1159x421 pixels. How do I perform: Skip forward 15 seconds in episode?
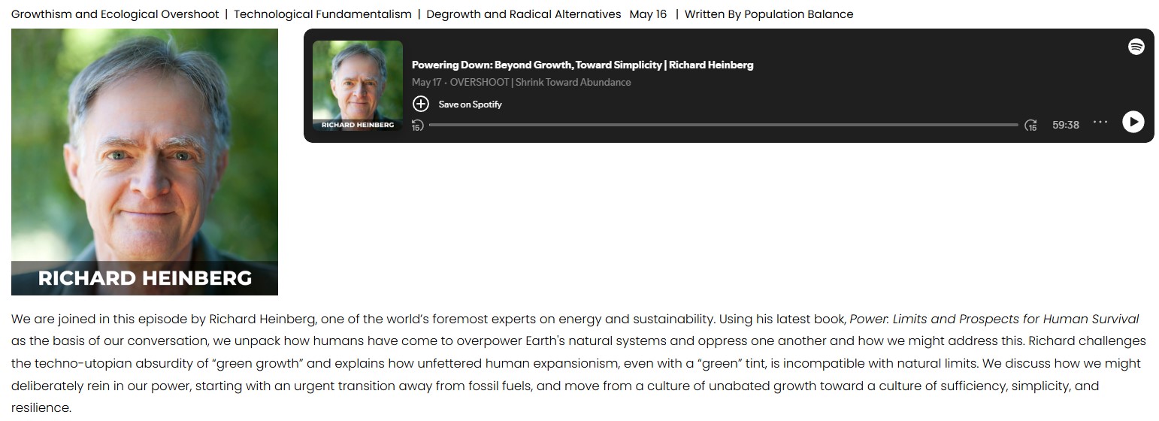[1031, 126]
